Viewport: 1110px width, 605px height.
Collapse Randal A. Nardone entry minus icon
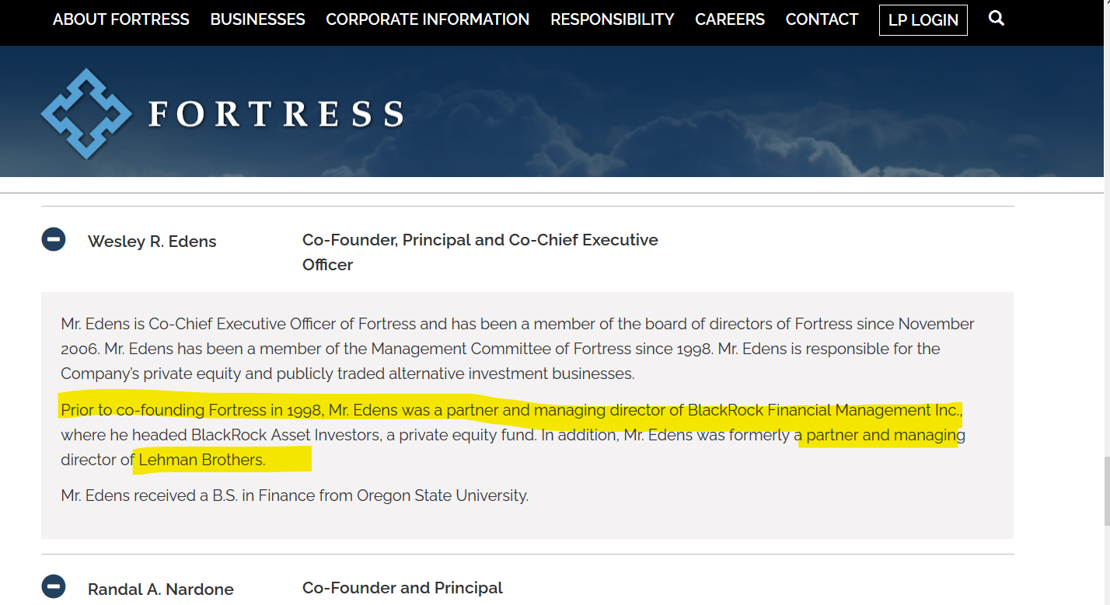tap(54, 586)
